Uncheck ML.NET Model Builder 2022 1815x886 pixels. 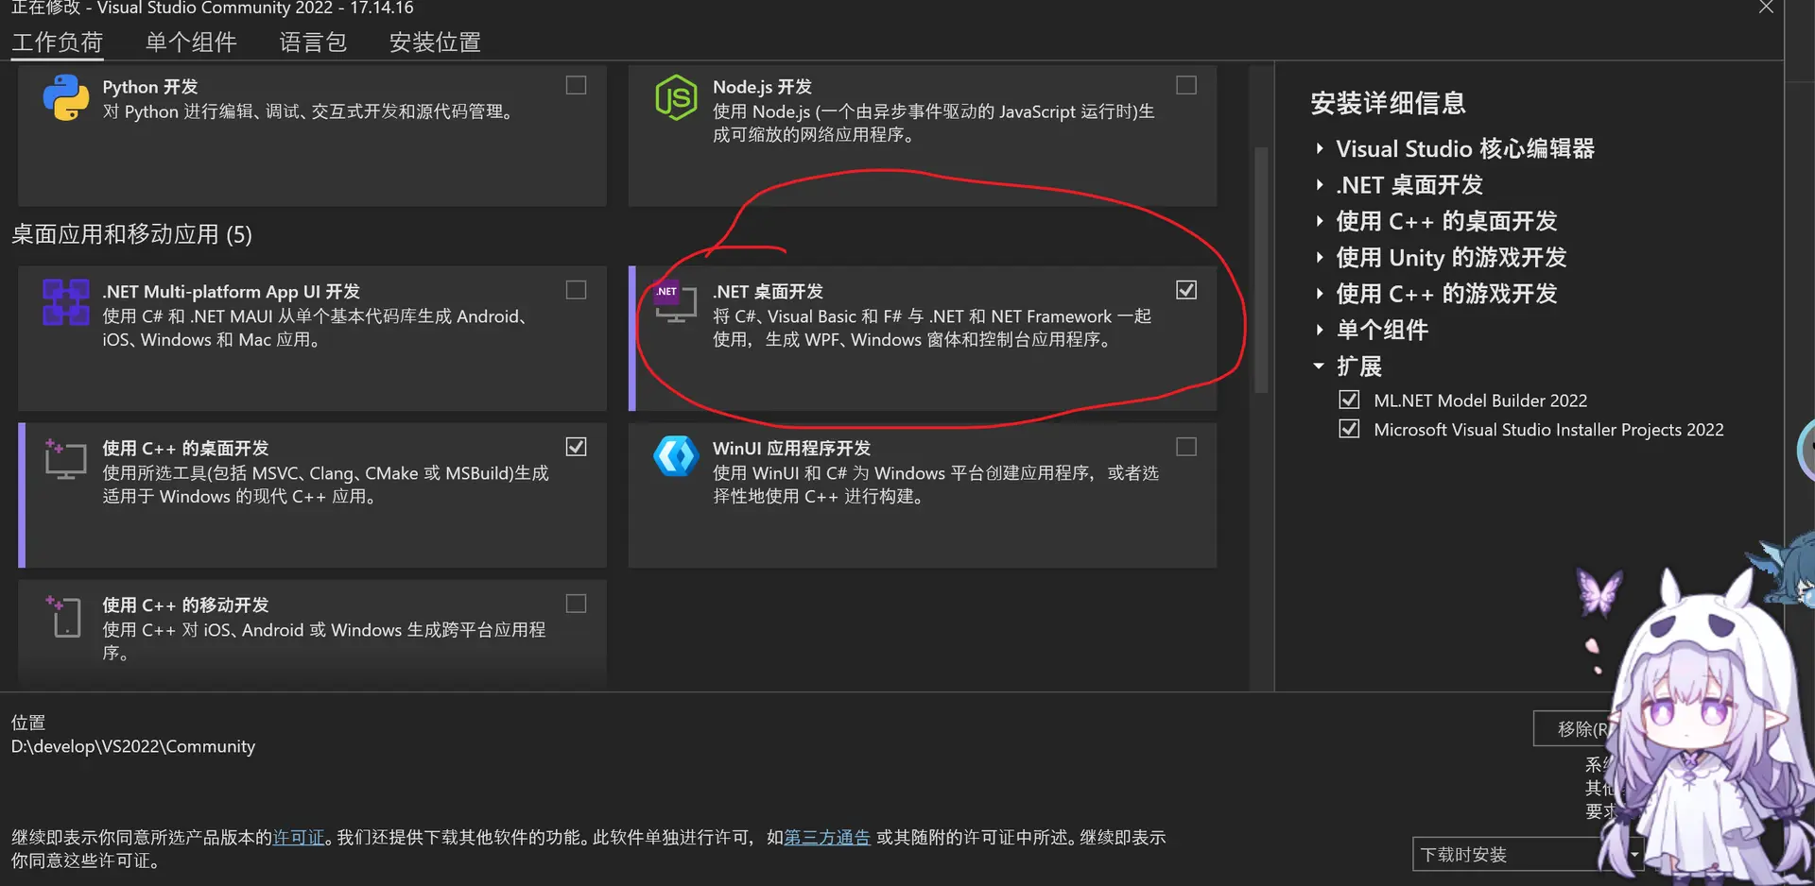1349,400
